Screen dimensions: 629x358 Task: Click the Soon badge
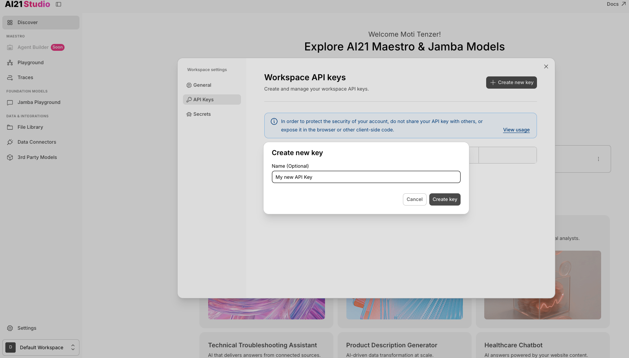tap(58, 47)
